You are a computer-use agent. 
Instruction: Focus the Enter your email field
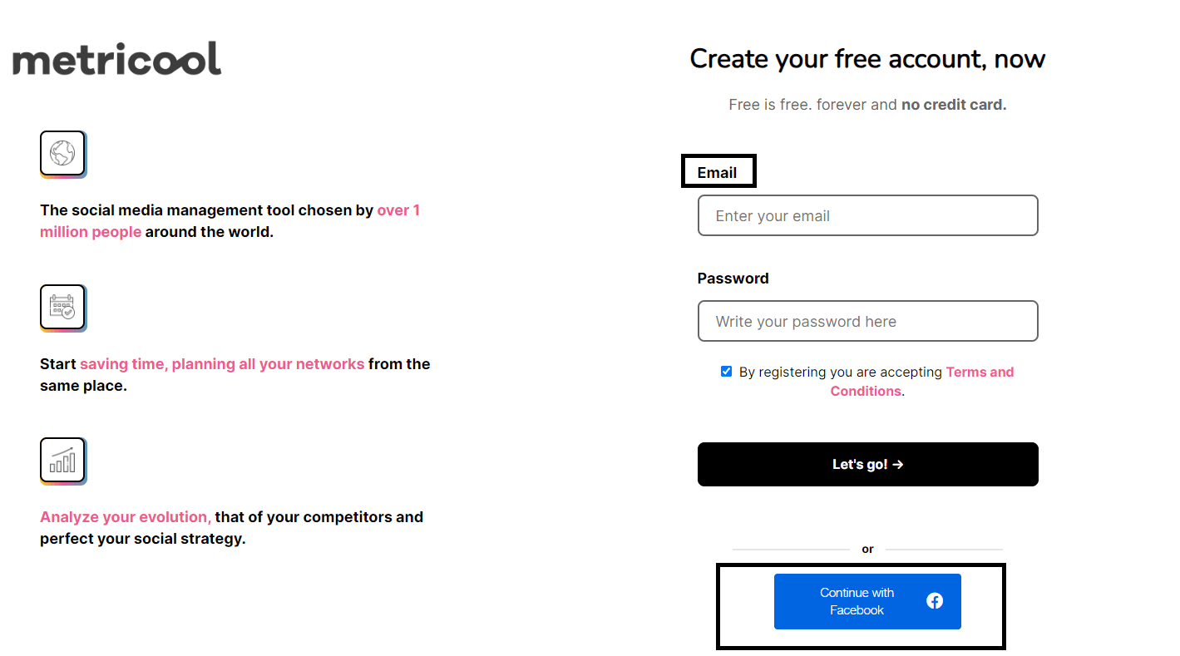[867, 216]
